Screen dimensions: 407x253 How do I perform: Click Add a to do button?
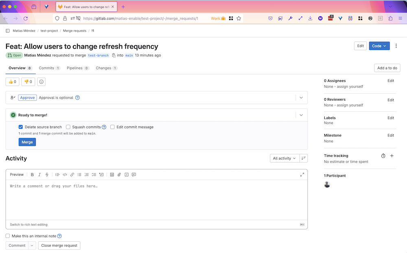point(387,68)
